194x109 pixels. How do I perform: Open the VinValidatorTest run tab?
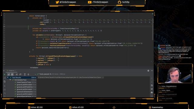click(x=12, y=71)
